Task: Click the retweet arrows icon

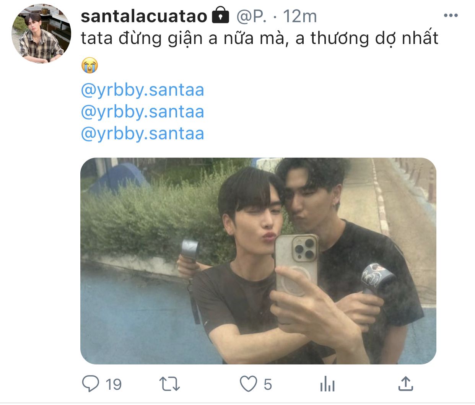Action: point(169,384)
